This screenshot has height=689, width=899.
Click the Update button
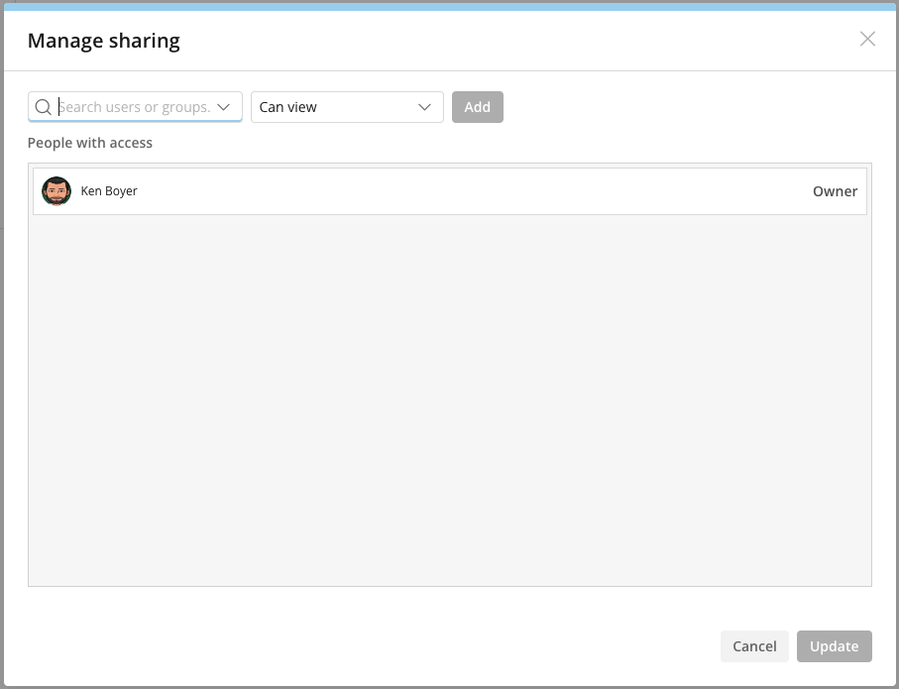tap(834, 646)
